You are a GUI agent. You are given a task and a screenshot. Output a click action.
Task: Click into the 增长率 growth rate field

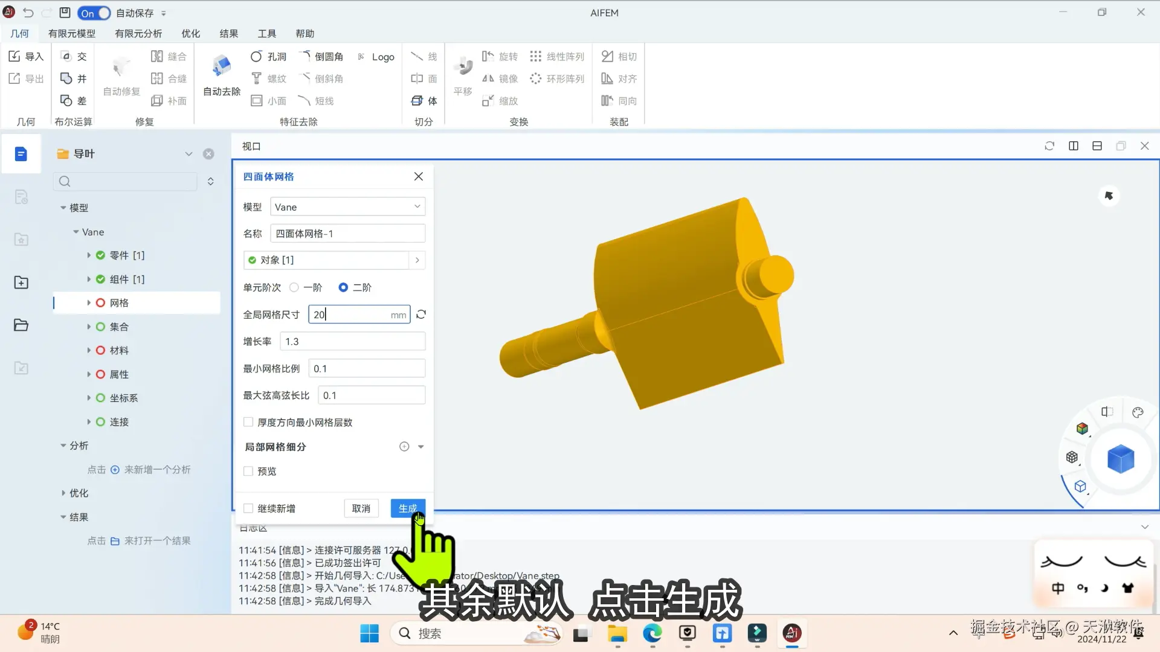(352, 342)
